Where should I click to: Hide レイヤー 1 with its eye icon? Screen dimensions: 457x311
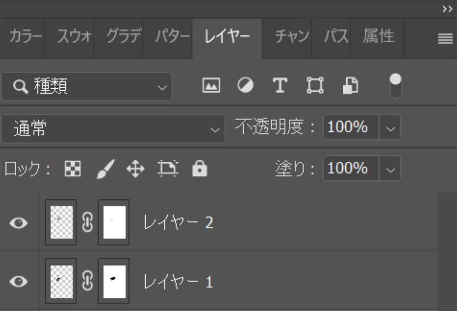19,281
